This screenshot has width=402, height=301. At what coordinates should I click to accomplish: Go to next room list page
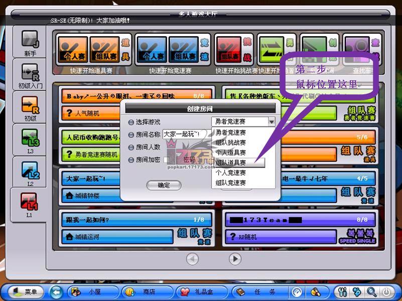235,259
